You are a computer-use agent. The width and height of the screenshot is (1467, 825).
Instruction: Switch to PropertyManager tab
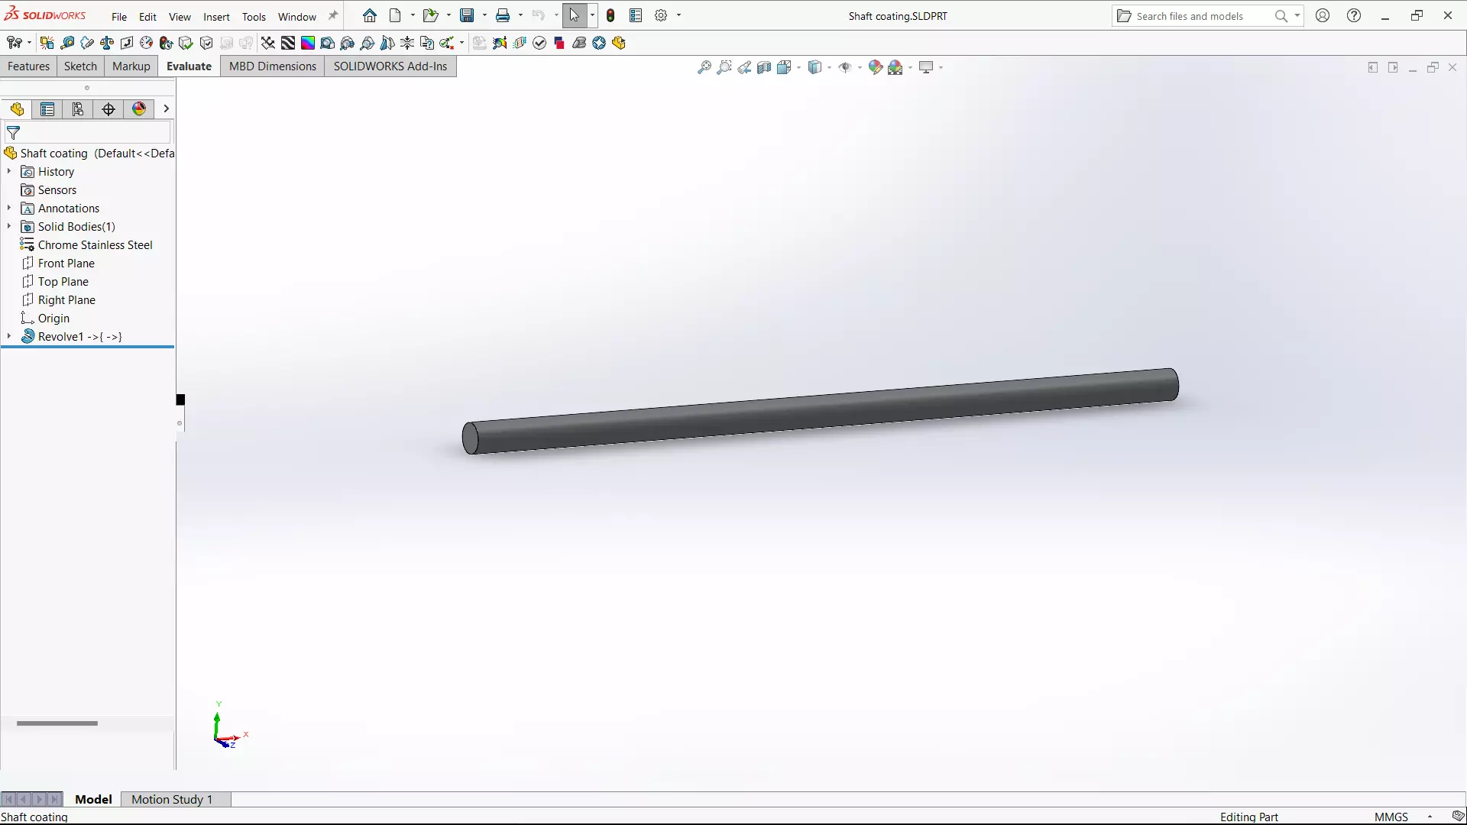(x=47, y=109)
